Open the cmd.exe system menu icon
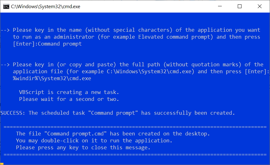 (x=6, y=7)
